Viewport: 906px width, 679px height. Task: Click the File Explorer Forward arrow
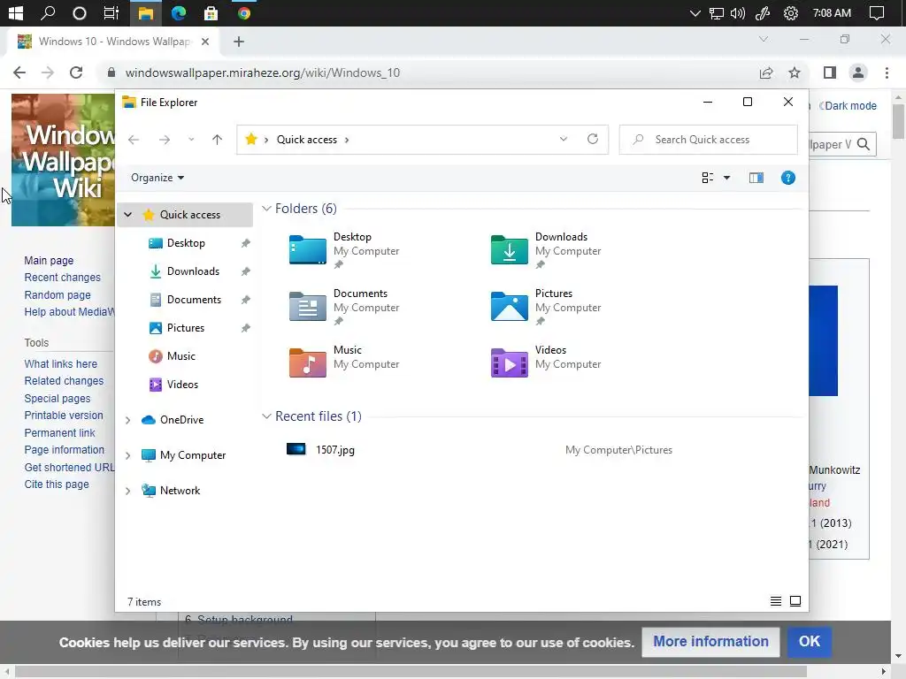pyautogui.click(x=165, y=140)
